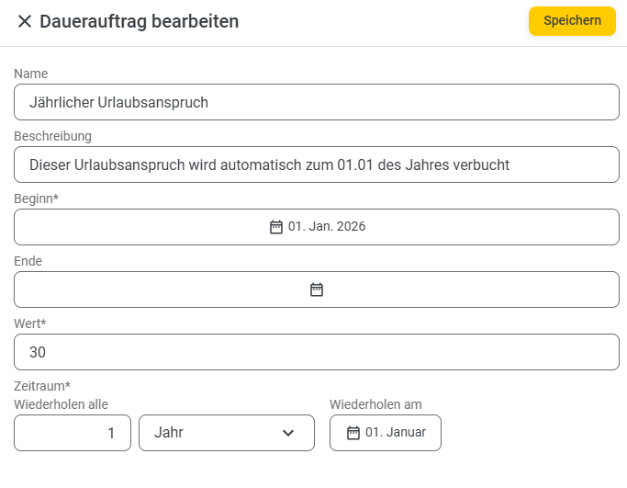Click the Ende label
Image resolution: width=627 pixels, height=488 pixels.
28,261
